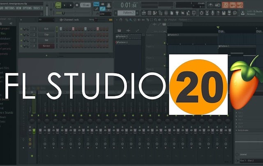The height and width of the screenshot is (166, 263).
Task: Mute the Kick channel via its LED
Action: [21, 29]
